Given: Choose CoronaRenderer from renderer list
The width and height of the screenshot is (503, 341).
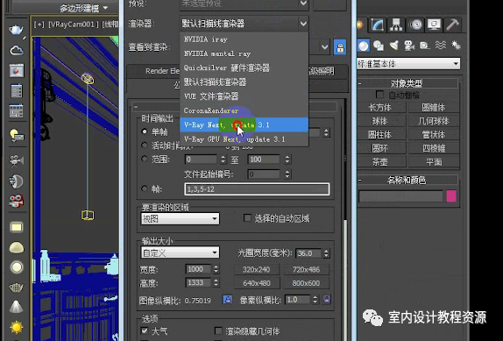Looking at the screenshot, I should click(x=244, y=110).
